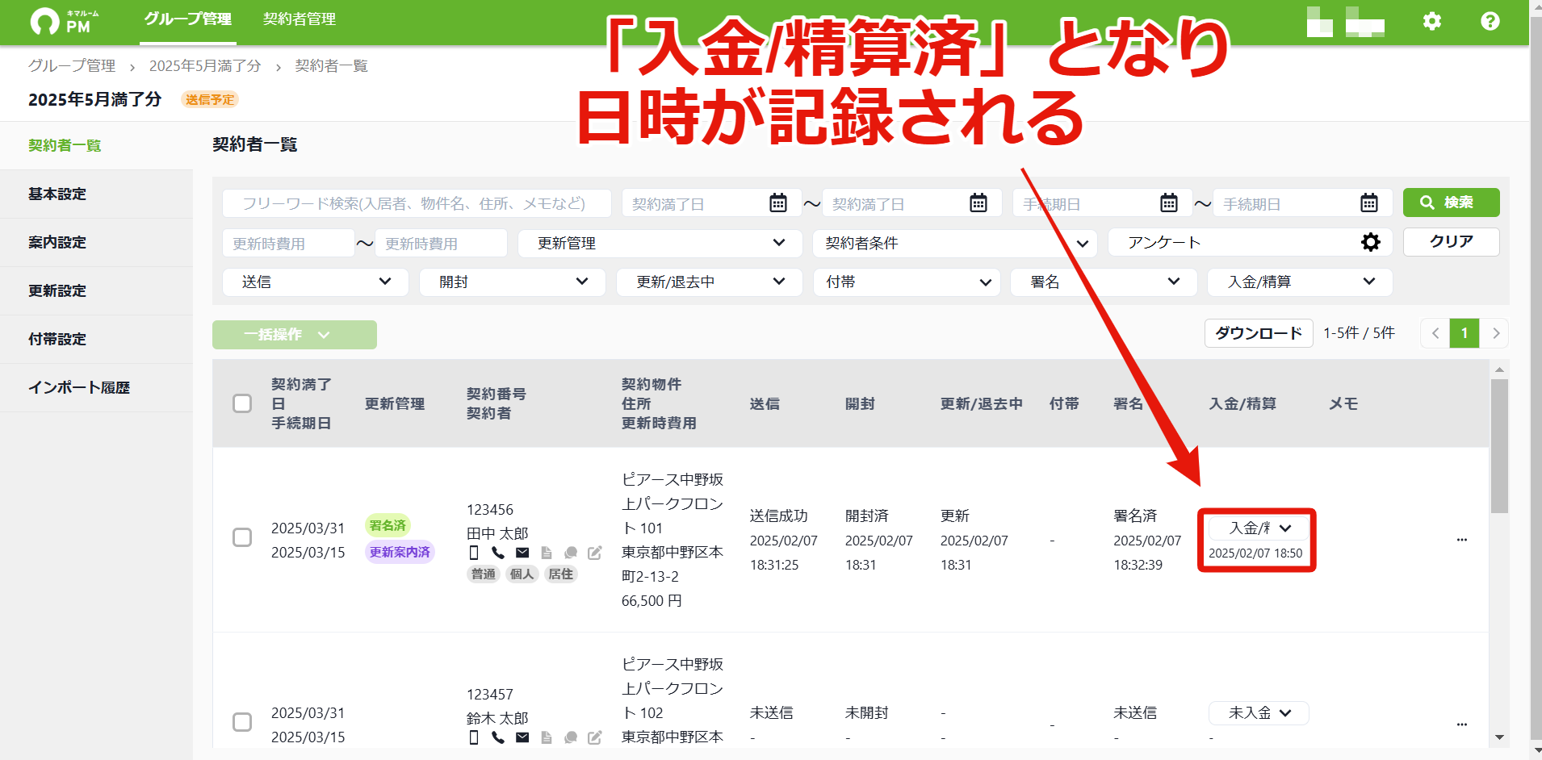Open calendar for first 契約満了日 field
This screenshot has height=760, width=1542.
click(778, 203)
